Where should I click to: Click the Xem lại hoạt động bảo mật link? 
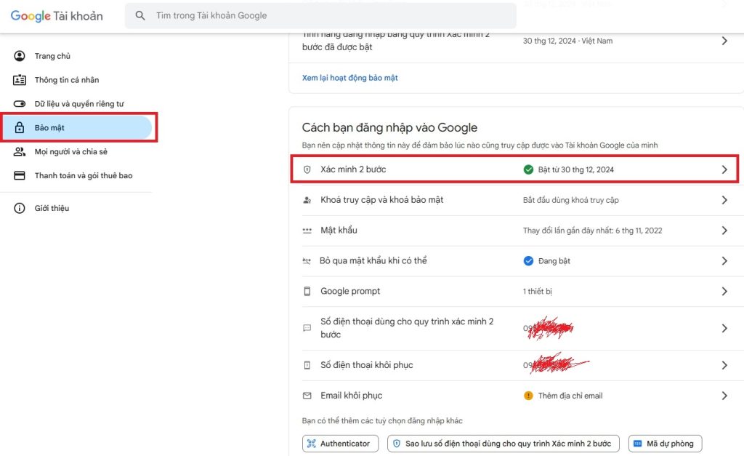click(349, 78)
